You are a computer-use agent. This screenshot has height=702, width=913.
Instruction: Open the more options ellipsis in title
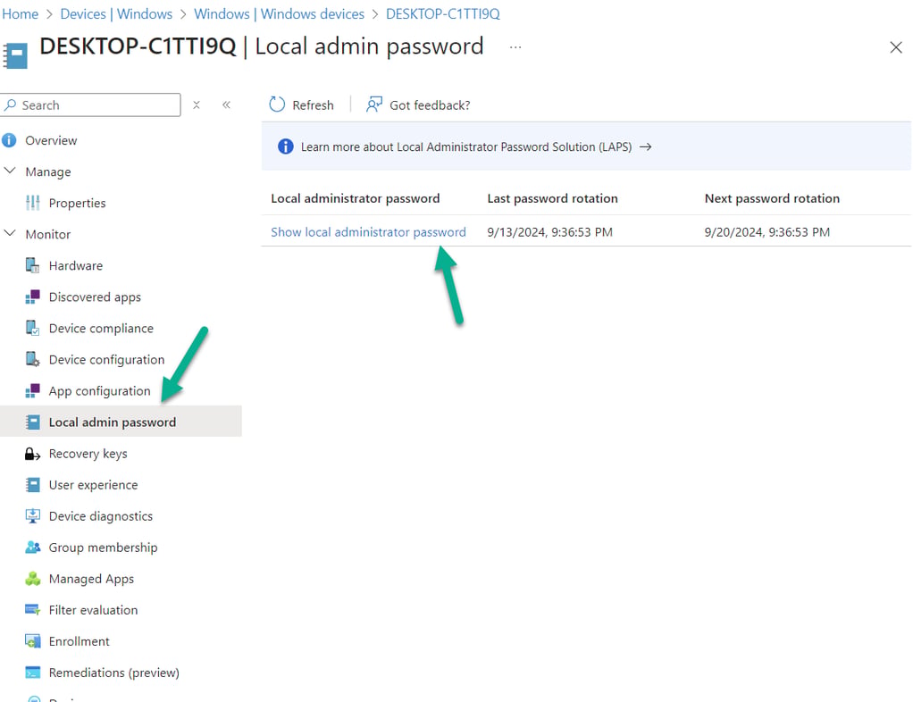pyautogui.click(x=515, y=47)
